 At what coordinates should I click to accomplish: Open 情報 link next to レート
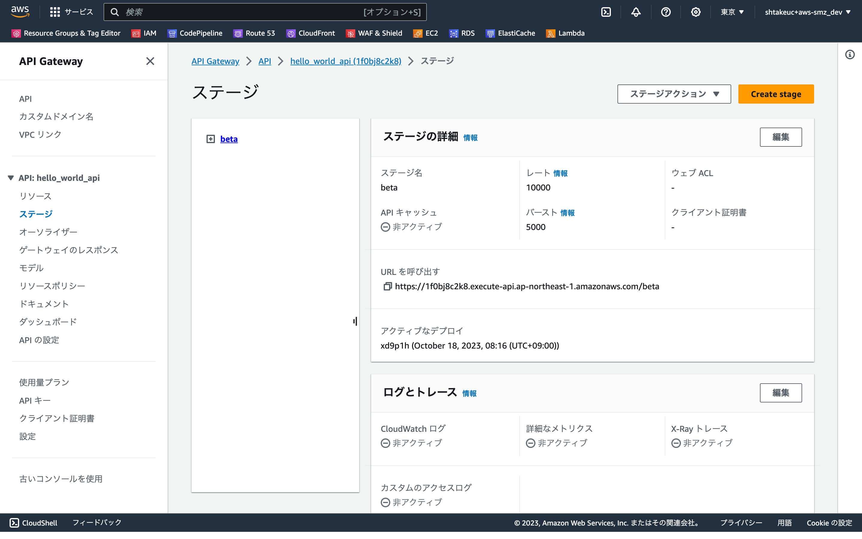tap(560, 173)
